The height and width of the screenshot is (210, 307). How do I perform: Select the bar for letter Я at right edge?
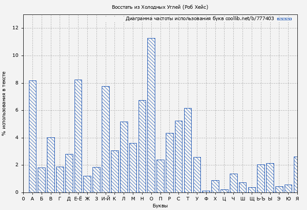pos(296,175)
